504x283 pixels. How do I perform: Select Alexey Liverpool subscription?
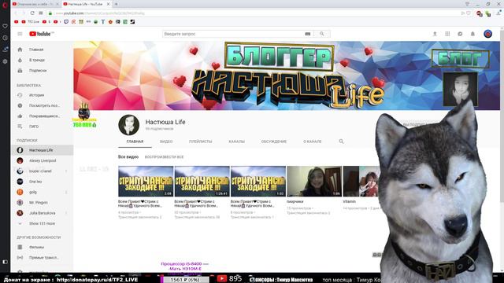(42, 160)
